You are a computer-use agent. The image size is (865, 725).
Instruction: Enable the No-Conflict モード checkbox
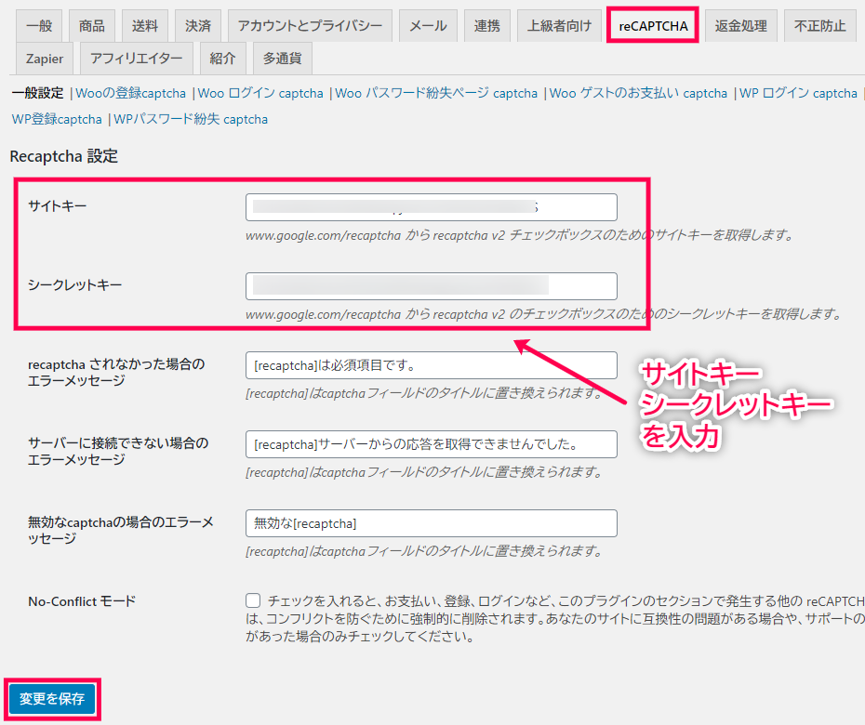[x=254, y=601]
